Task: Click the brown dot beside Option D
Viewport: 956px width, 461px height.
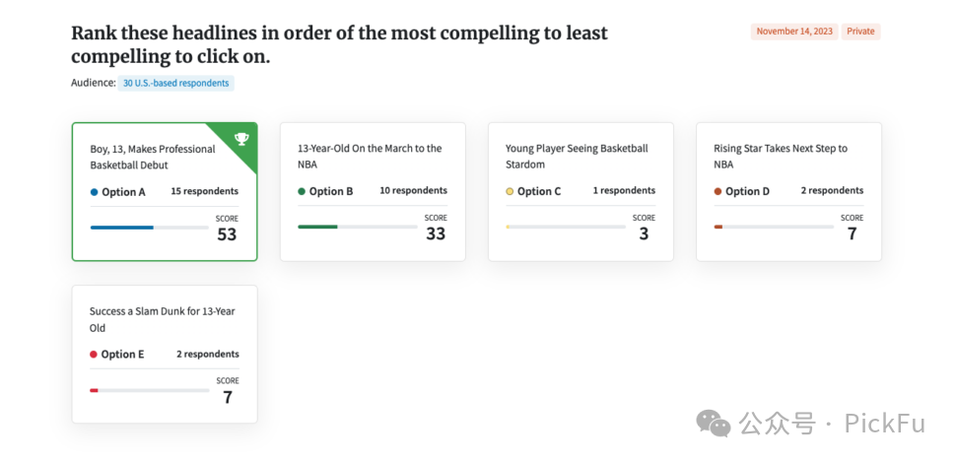Action: tap(717, 191)
